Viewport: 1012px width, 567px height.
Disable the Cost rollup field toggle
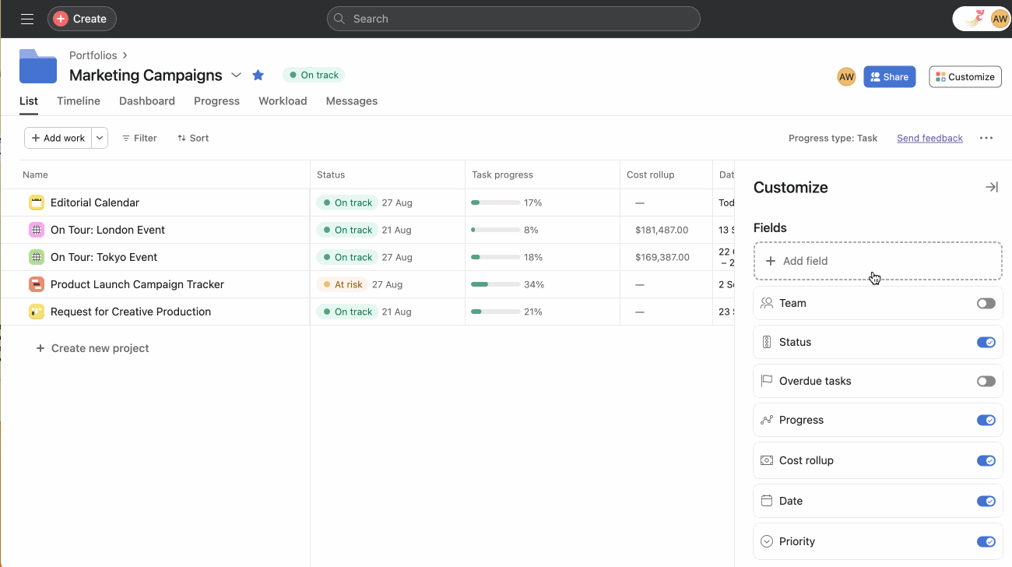986,460
